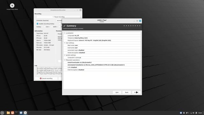Click inside the recorder Log text area
Screen dimensions: 204x115
49,71
